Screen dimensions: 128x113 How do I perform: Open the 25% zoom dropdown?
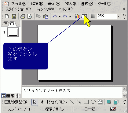point(118,16)
